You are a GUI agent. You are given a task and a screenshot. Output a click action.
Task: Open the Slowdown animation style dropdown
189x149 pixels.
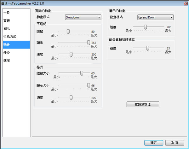pos(83,17)
